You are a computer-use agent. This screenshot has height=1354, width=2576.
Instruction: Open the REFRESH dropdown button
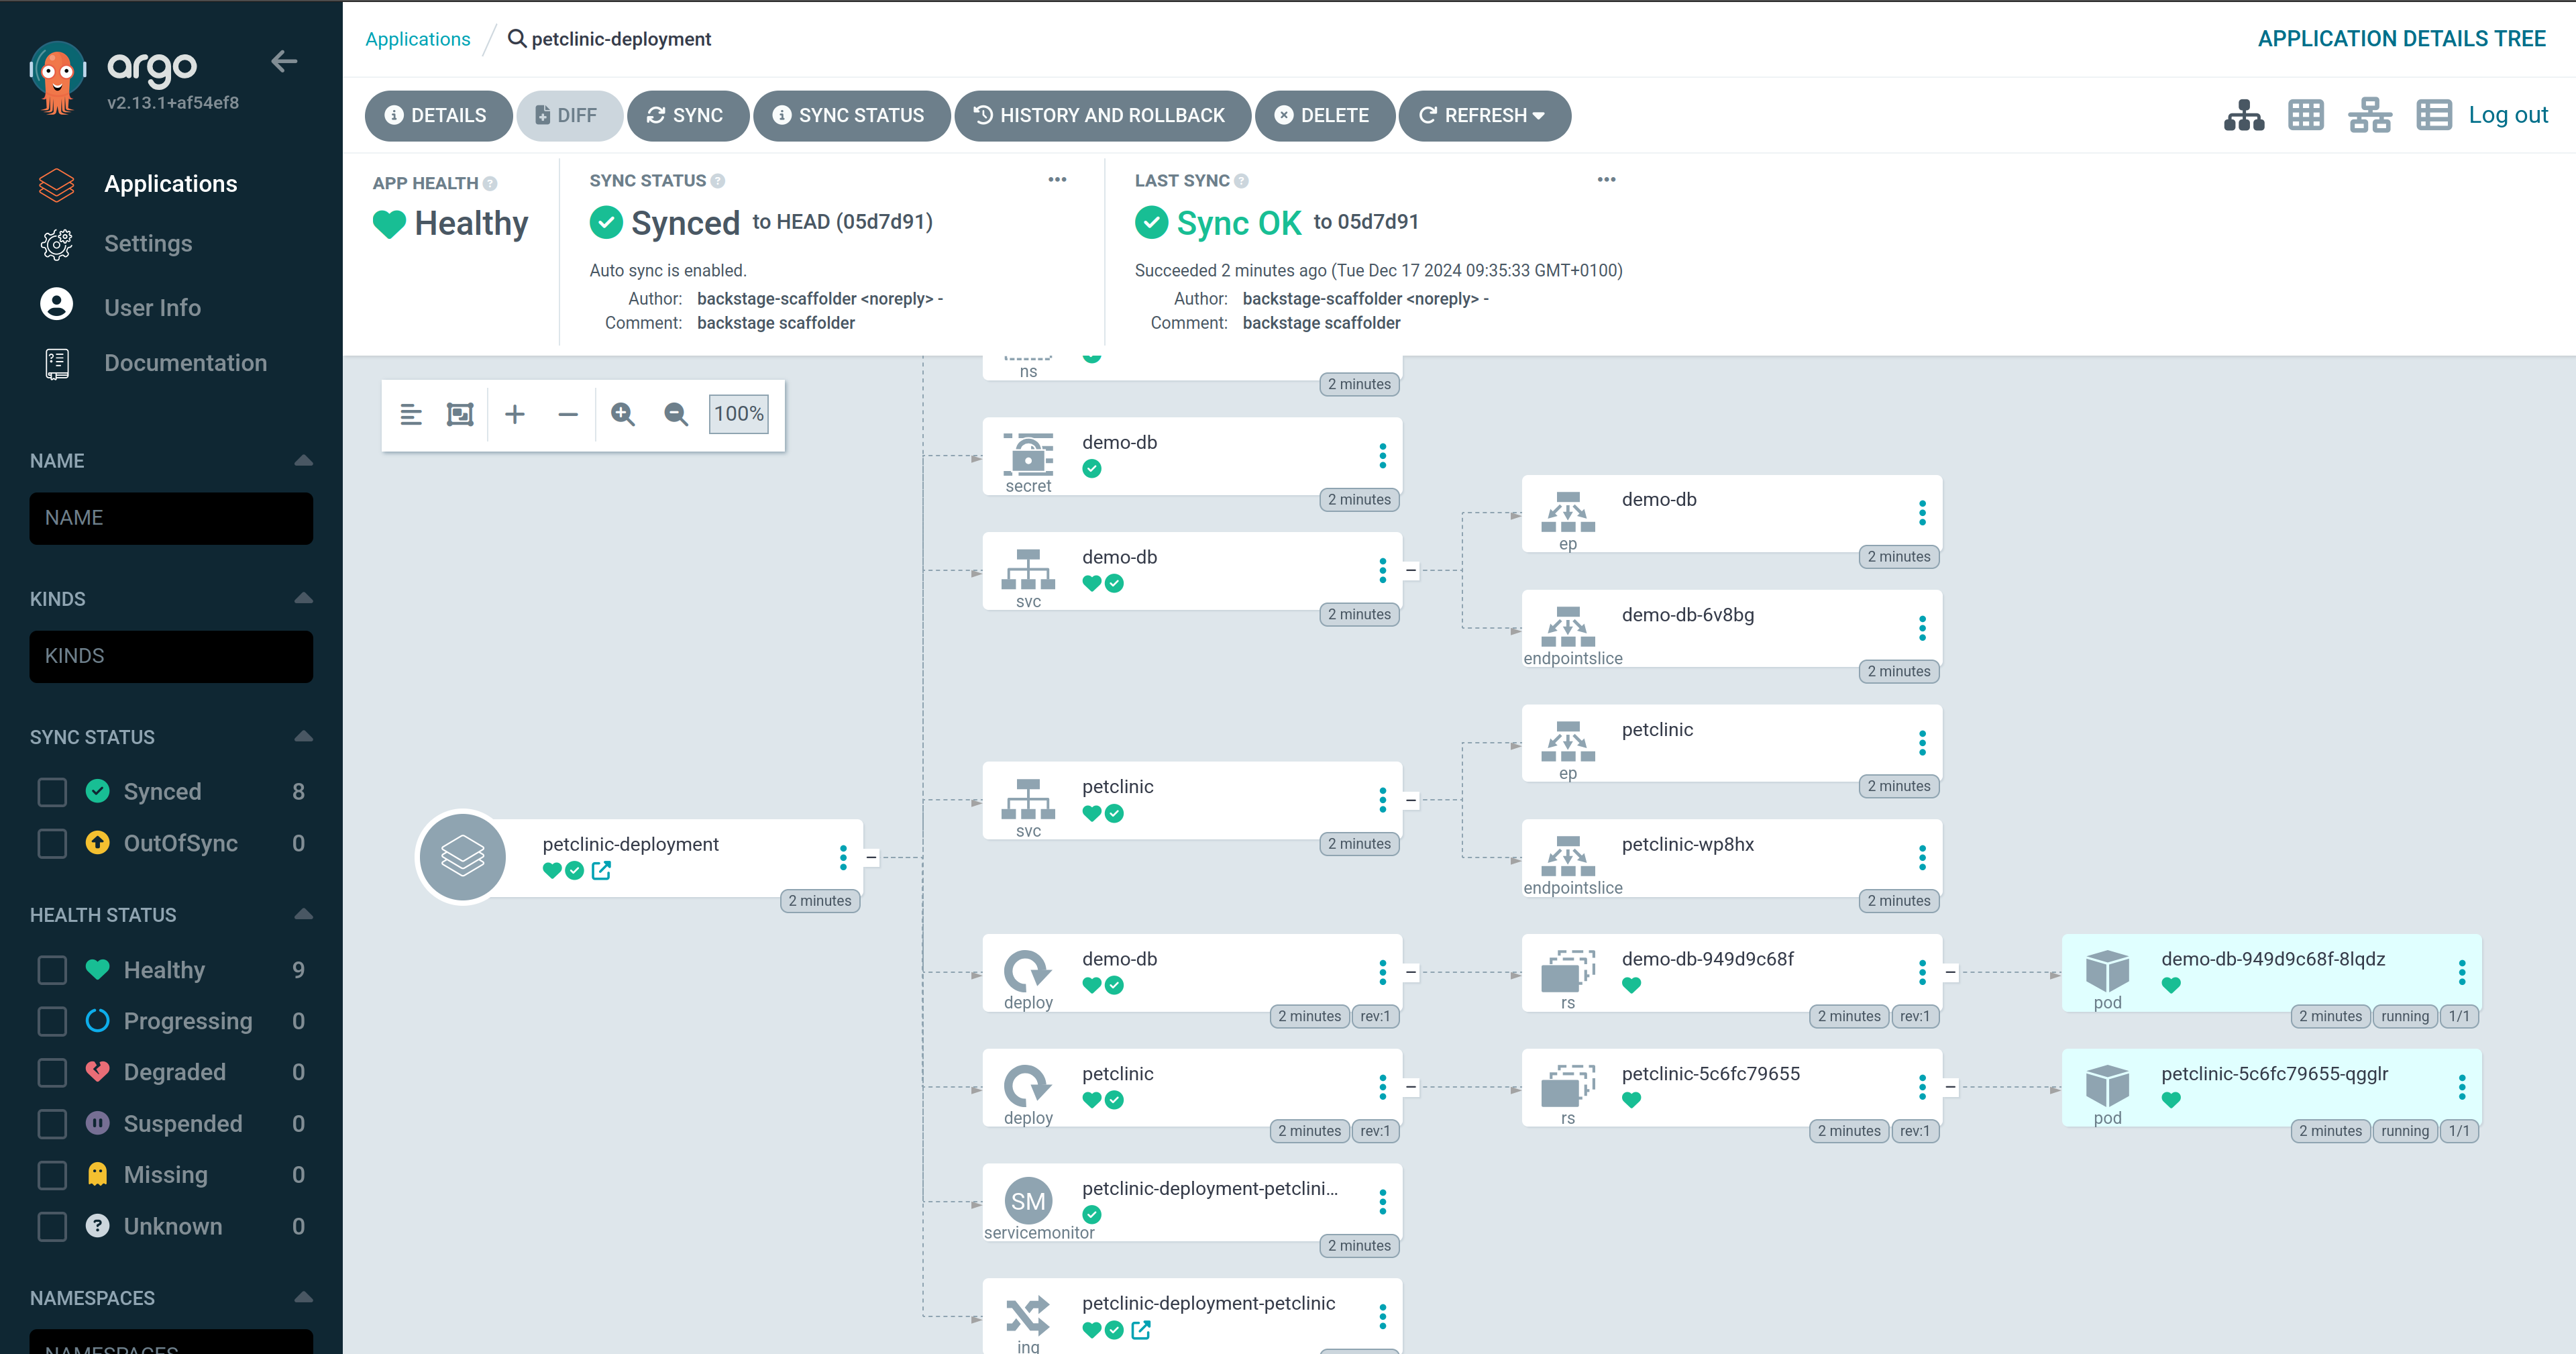point(1484,116)
